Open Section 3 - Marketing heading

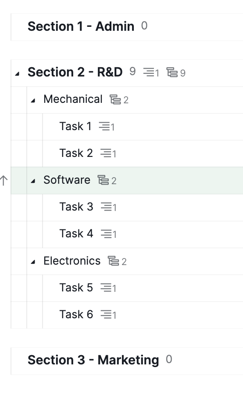click(93, 360)
